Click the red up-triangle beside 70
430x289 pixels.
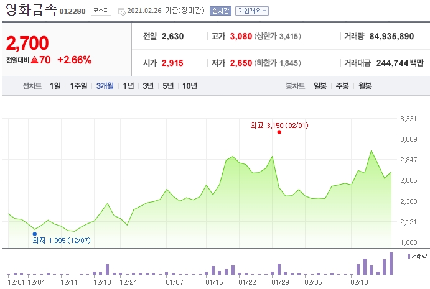35,60
